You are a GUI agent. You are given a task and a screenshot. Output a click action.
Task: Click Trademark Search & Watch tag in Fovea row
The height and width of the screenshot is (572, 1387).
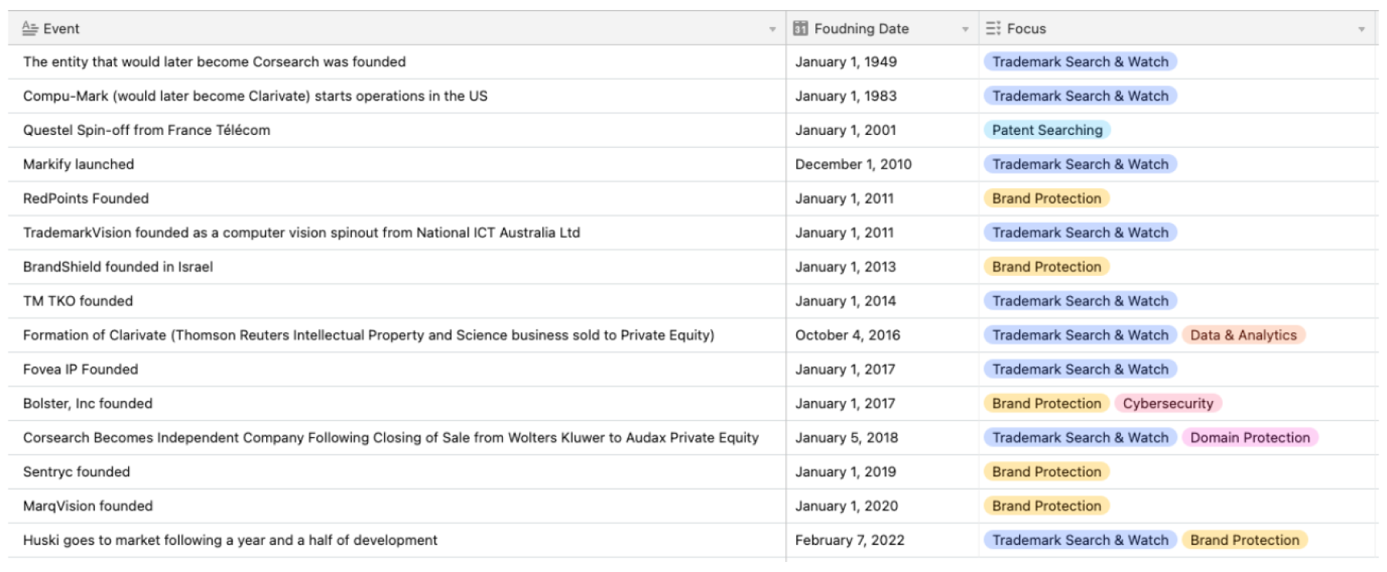click(1080, 369)
